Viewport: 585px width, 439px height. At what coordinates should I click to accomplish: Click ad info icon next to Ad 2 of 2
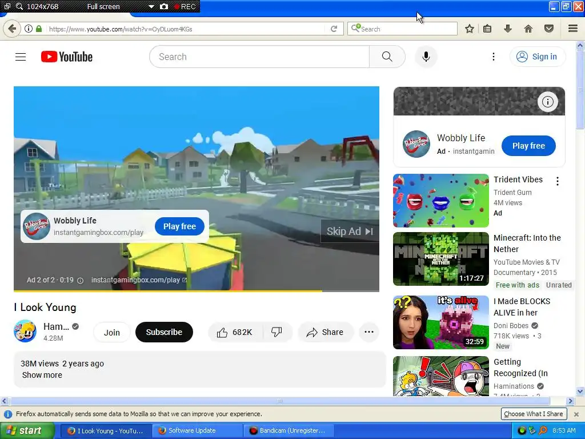[x=80, y=281]
